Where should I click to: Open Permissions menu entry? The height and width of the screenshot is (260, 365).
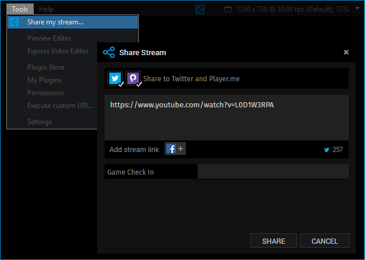pos(45,93)
